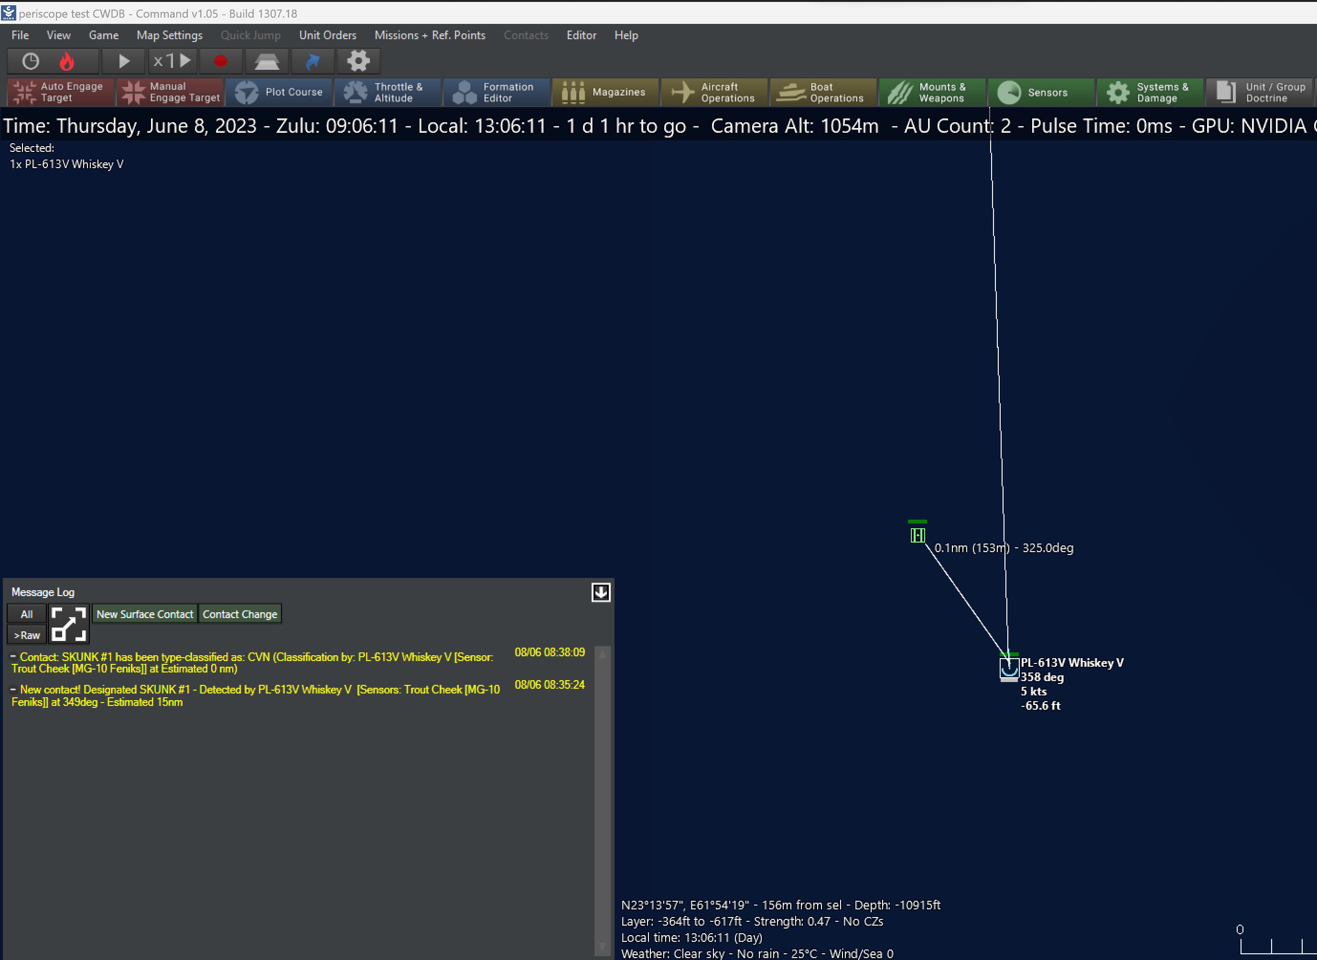Open settings with the gear icon
Screen dimensions: 1317x960
(358, 61)
